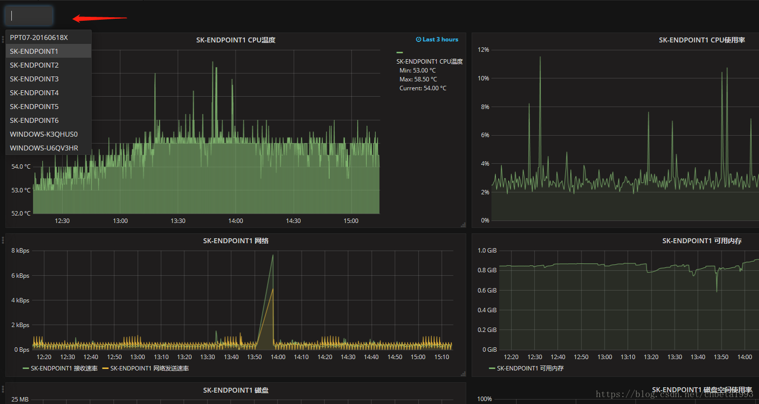This screenshot has width=759, height=404.
Task: Click the host variable search input field
Action: click(x=29, y=16)
